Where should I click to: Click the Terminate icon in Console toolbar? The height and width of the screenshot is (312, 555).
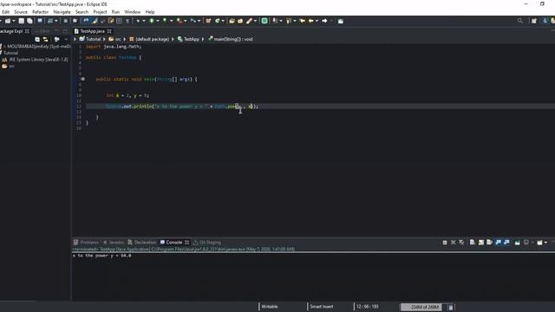445,243
